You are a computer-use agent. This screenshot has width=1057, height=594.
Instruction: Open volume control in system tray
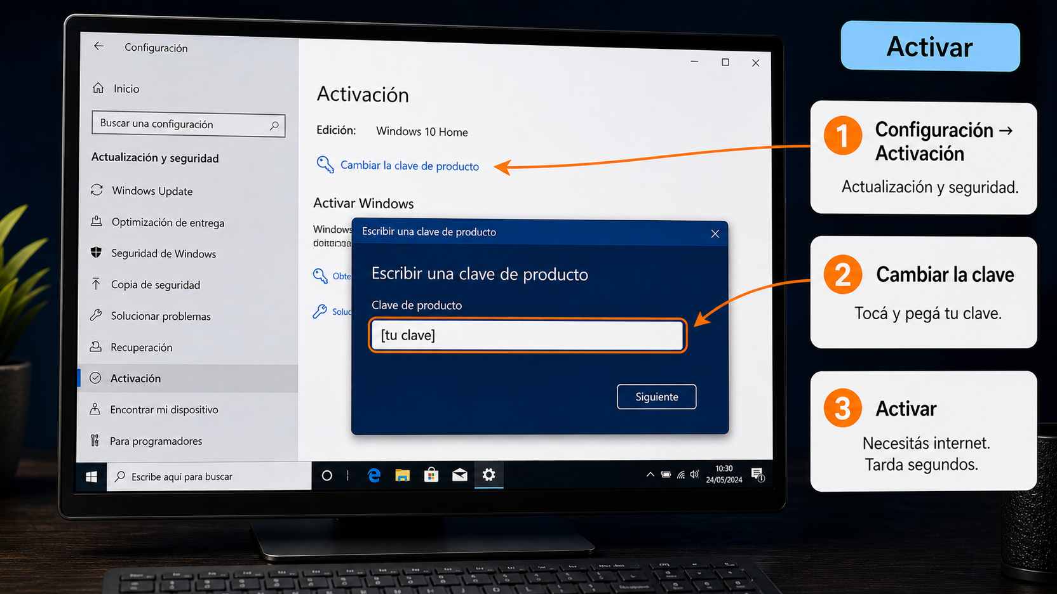[x=694, y=474]
